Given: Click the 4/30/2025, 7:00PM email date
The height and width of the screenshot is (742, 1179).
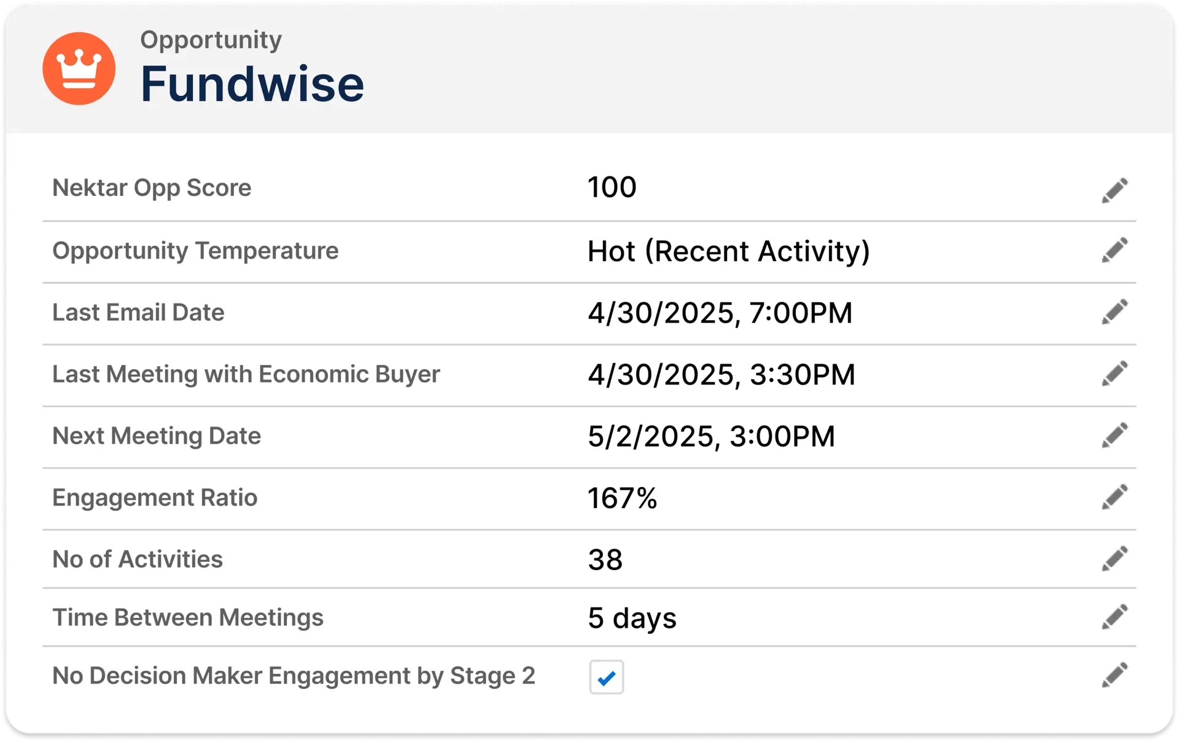Looking at the screenshot, I should [x=720, y=313].
